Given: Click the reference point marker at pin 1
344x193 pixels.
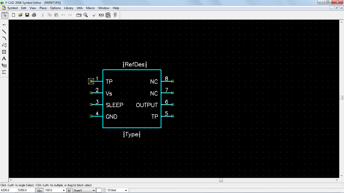Looking at the screenshot, I should coord(91,81).
